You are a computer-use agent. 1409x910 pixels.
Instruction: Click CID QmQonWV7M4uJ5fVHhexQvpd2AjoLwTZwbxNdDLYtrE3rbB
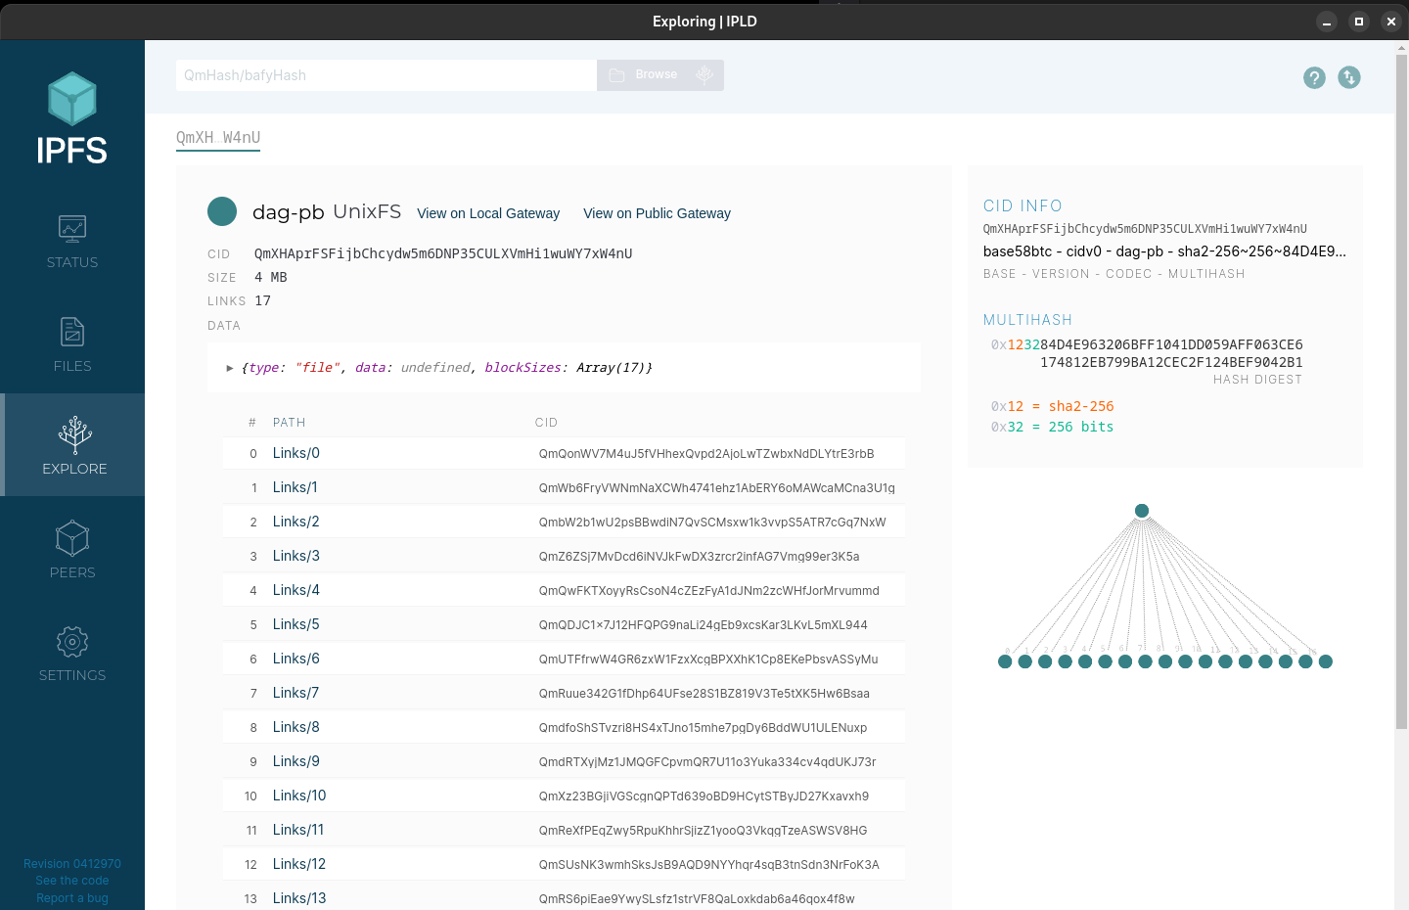coord(706,454)
